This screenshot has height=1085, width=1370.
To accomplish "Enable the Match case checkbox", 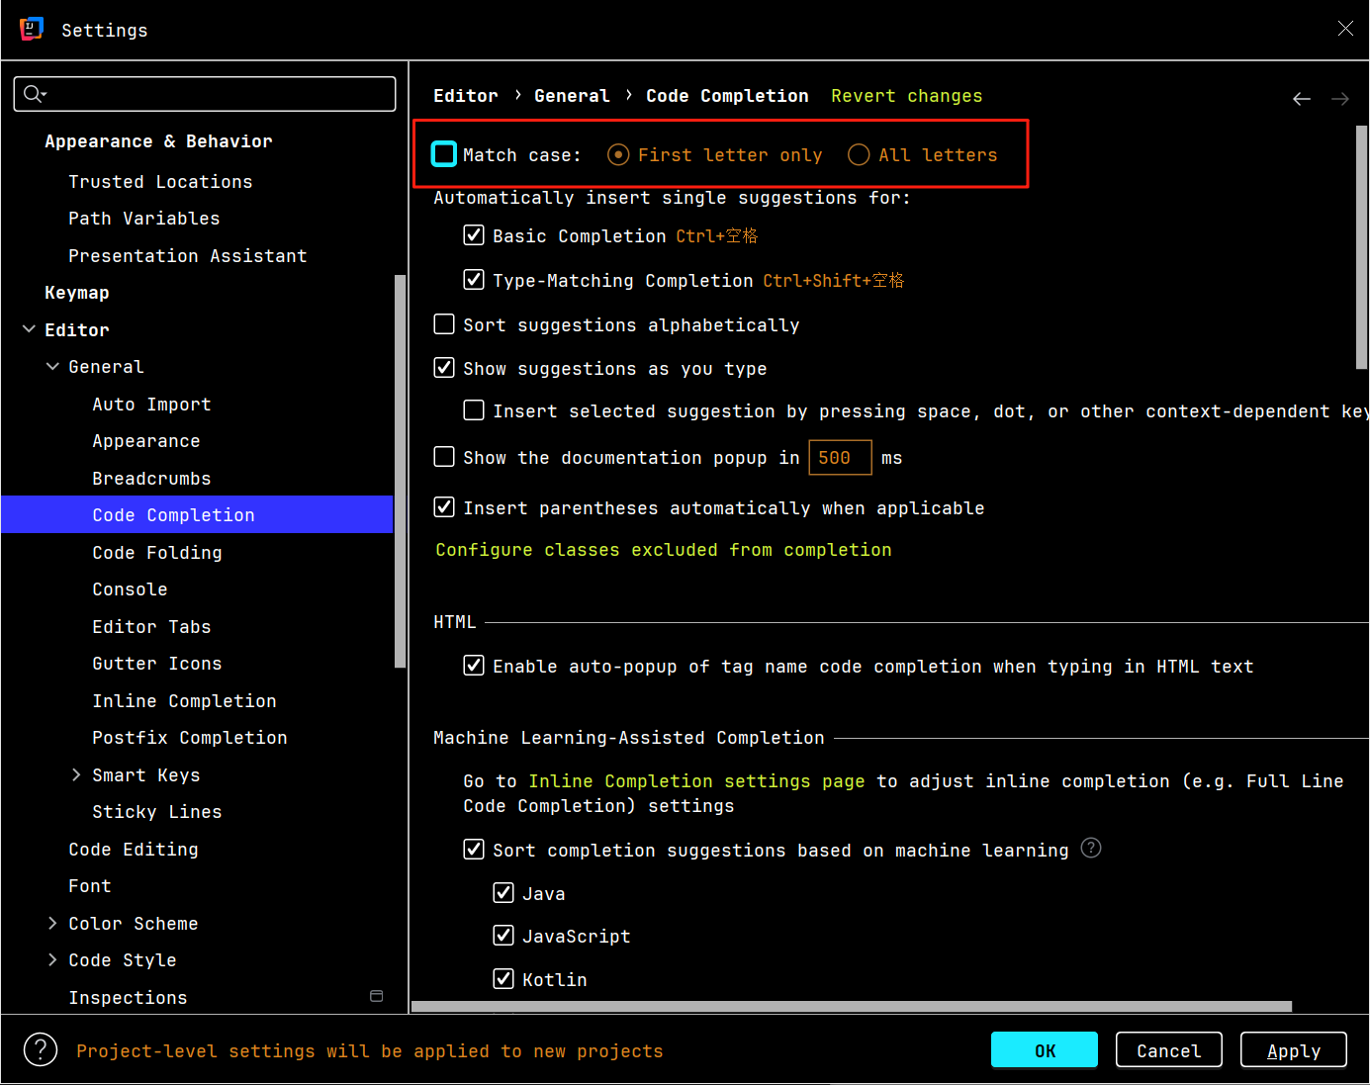I will click(x=444, y=154).
